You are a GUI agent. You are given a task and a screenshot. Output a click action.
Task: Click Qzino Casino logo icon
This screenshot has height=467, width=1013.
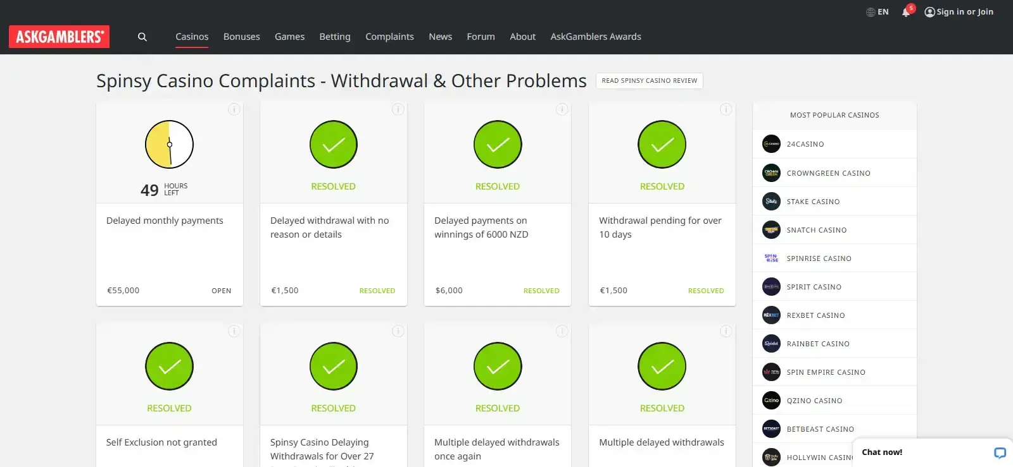click(771, 400)
